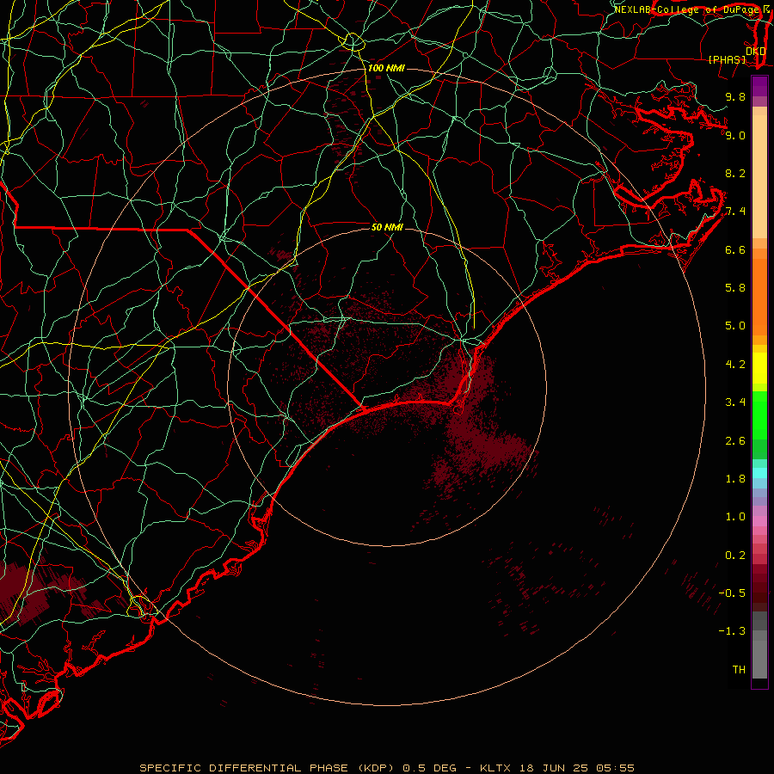This screenshot has width=774, height=774.
Task: Pick the gray color bar segment near TH
Action: tap(759, 659)
